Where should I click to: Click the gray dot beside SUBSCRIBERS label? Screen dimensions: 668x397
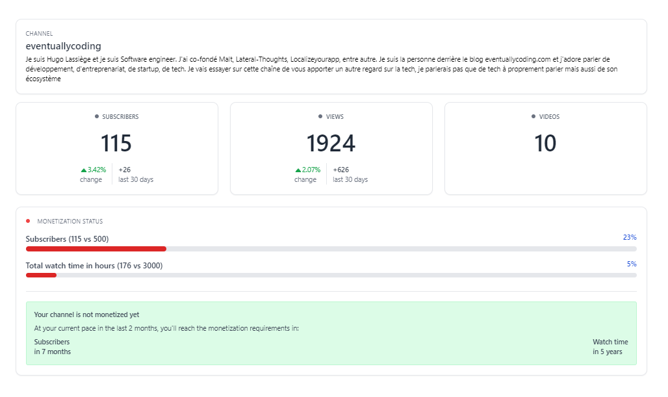click(97, 117)
